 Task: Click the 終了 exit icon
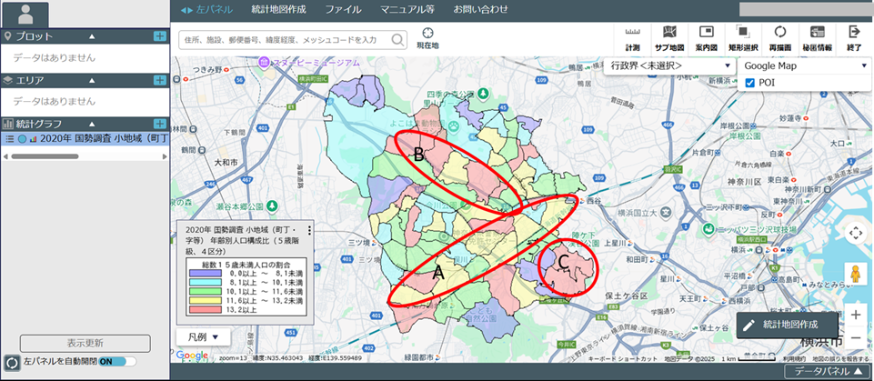tap(854, 36)
